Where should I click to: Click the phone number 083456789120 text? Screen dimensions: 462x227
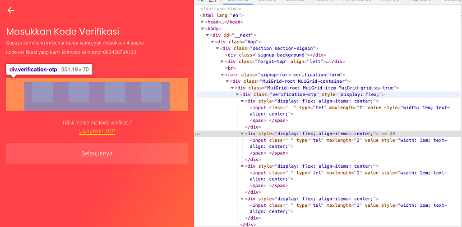(x=120, y=52)
